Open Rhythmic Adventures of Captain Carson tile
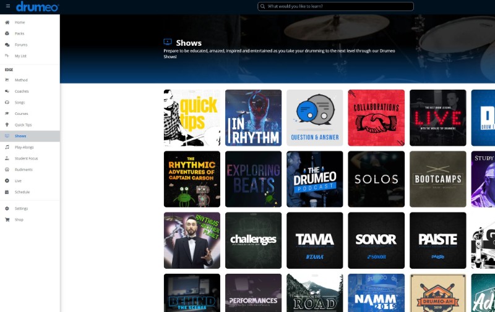The image size is (495, 312). click(192, 179)
